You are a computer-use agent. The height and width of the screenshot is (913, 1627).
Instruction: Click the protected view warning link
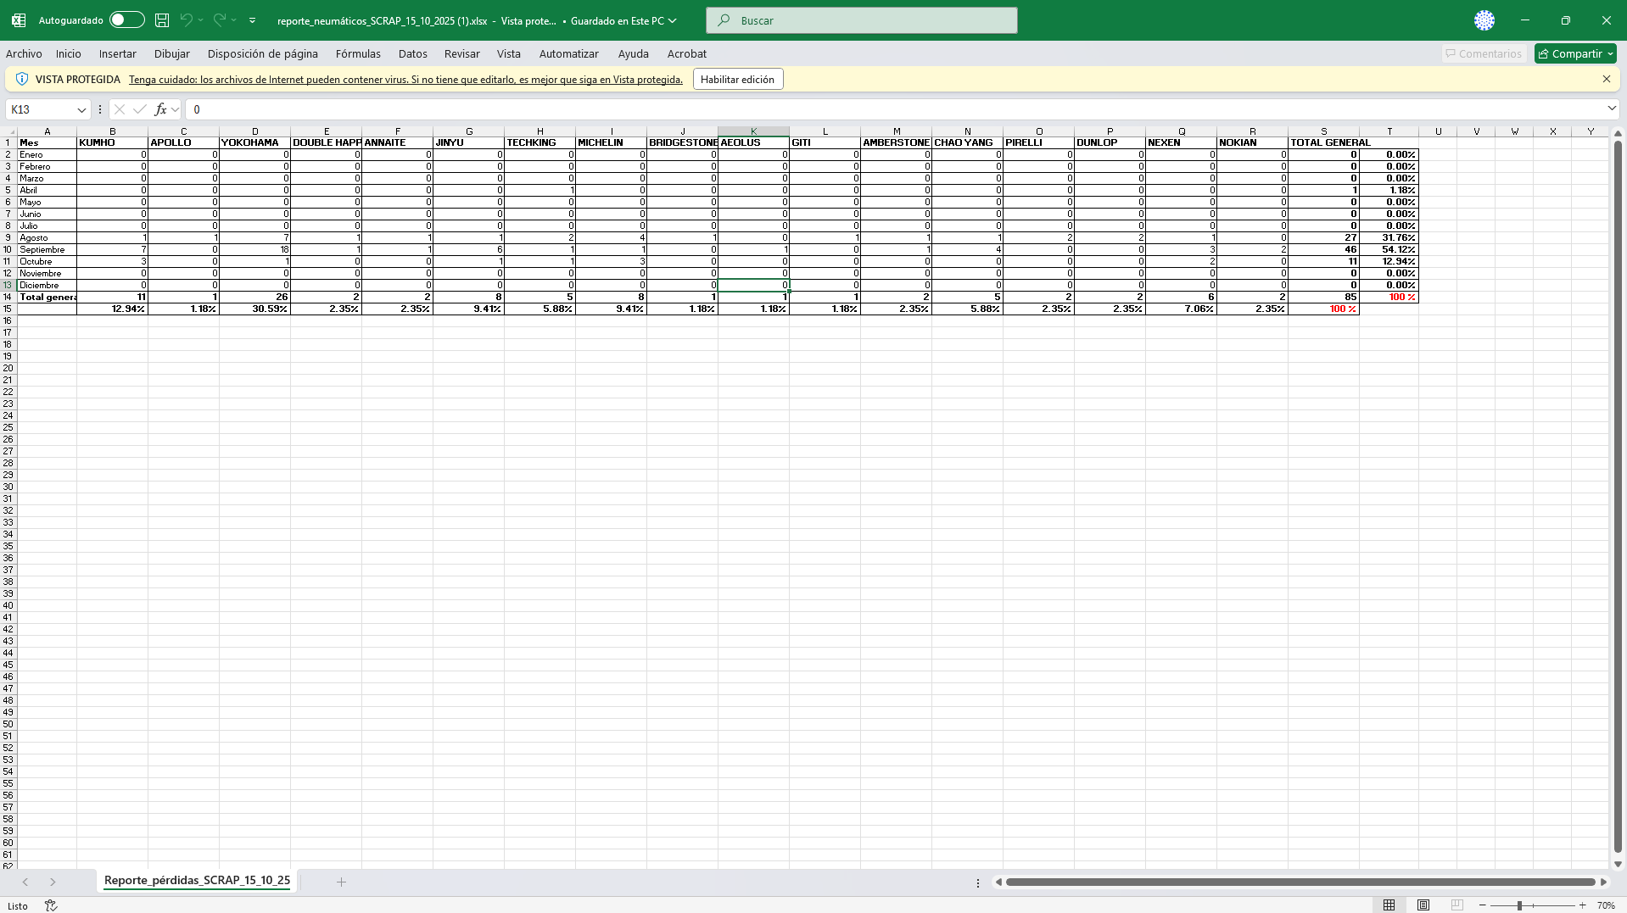[405, 80]
